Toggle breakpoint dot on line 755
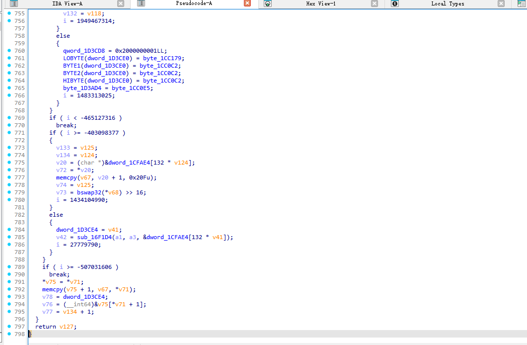The width and height of the screenshot is (527, 345). click(9, 13)
